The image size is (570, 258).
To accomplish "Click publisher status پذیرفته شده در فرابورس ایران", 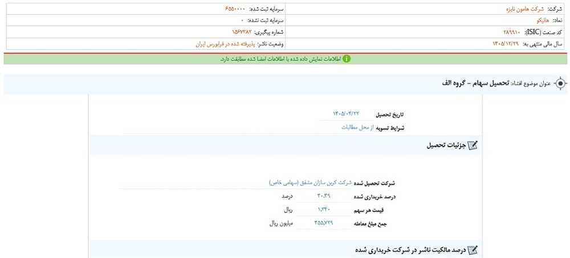I will [225, 44].
